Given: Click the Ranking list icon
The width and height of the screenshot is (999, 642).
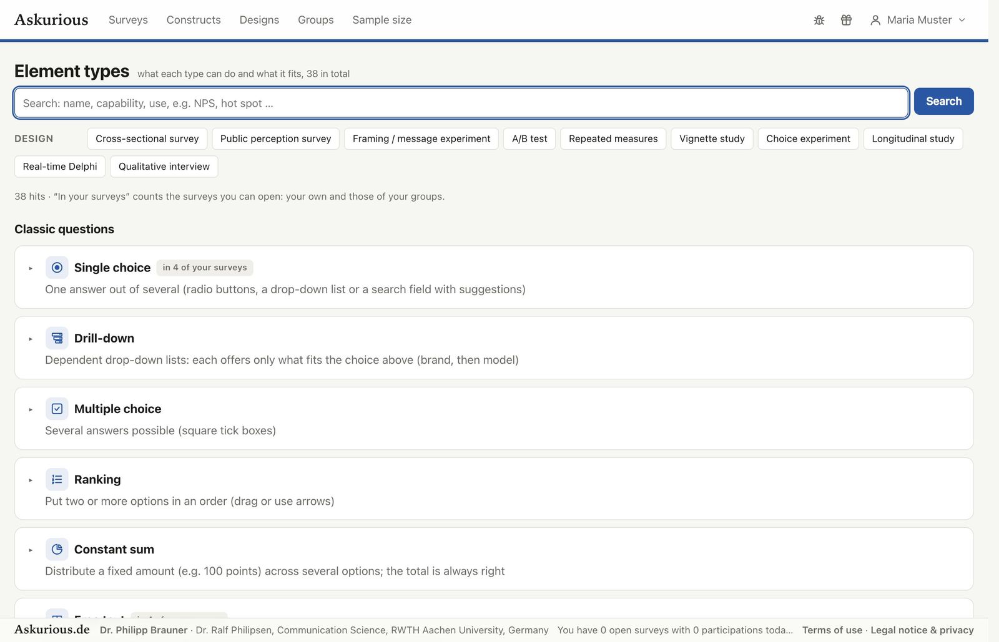Looking at the screenshot, I should point(57,479).
